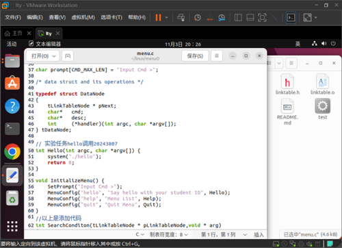This screenshot has width=342, height=248.
Task: Open the 查看(V) menu
Action: coord(57,17)
